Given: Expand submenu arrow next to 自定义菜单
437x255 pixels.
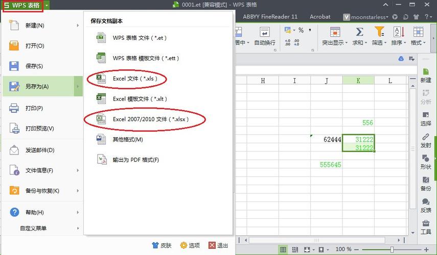Looking at the screenshot, I should (x=78, y=228).
